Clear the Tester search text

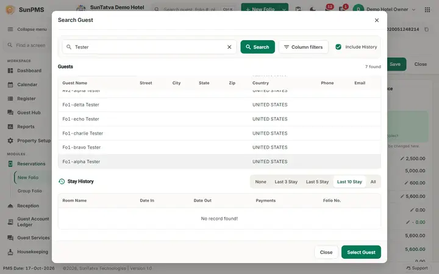[229, 47]
